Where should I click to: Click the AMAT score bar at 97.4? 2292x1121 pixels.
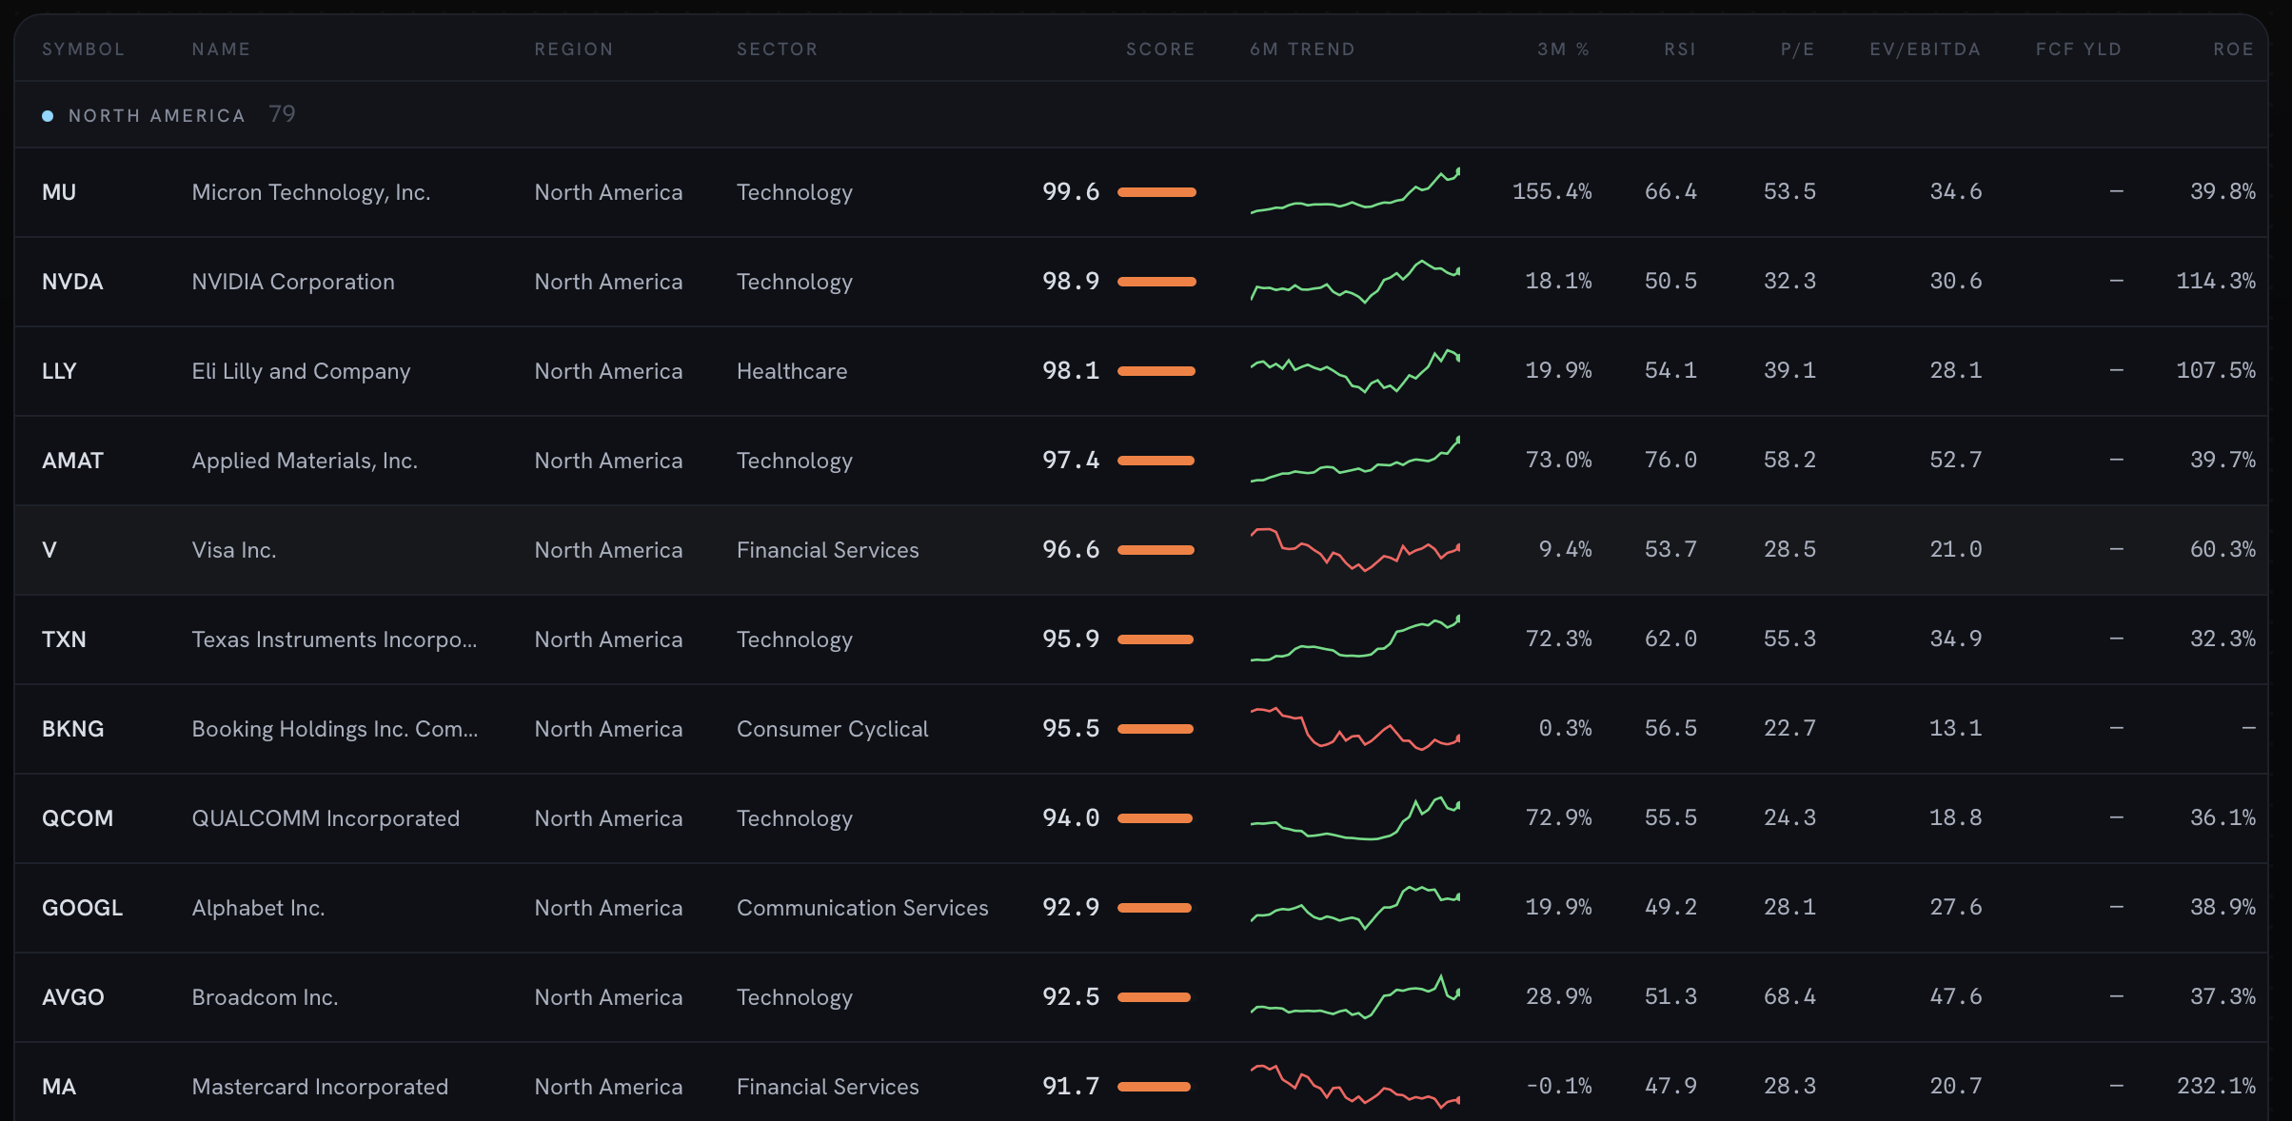[1156, 461]
